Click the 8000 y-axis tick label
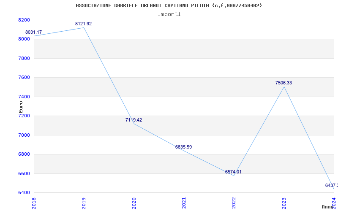Viewport: 338px width, 211px height. tap(24, 39)
